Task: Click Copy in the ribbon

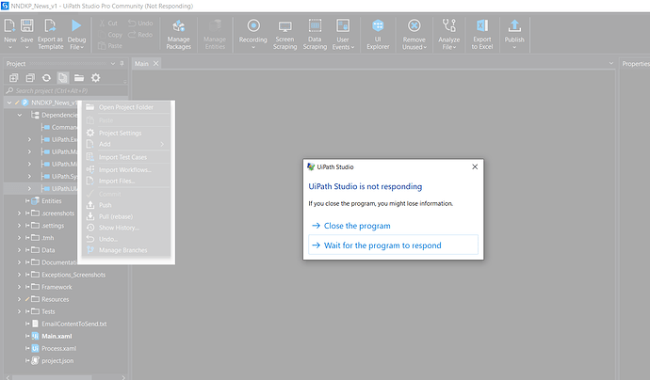Action: (x=110, y=35)
